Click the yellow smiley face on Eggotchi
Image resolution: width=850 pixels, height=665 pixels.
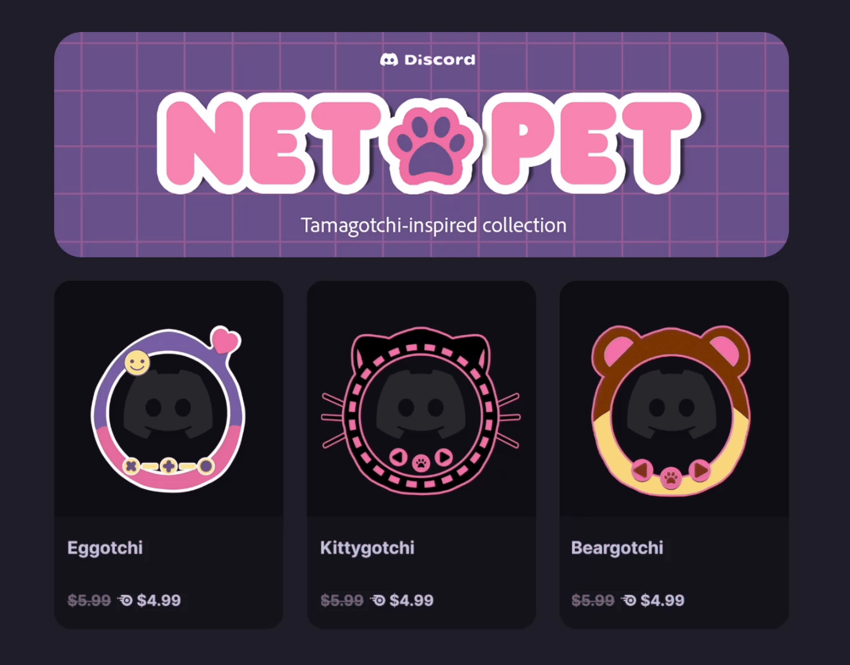[137, 363]
